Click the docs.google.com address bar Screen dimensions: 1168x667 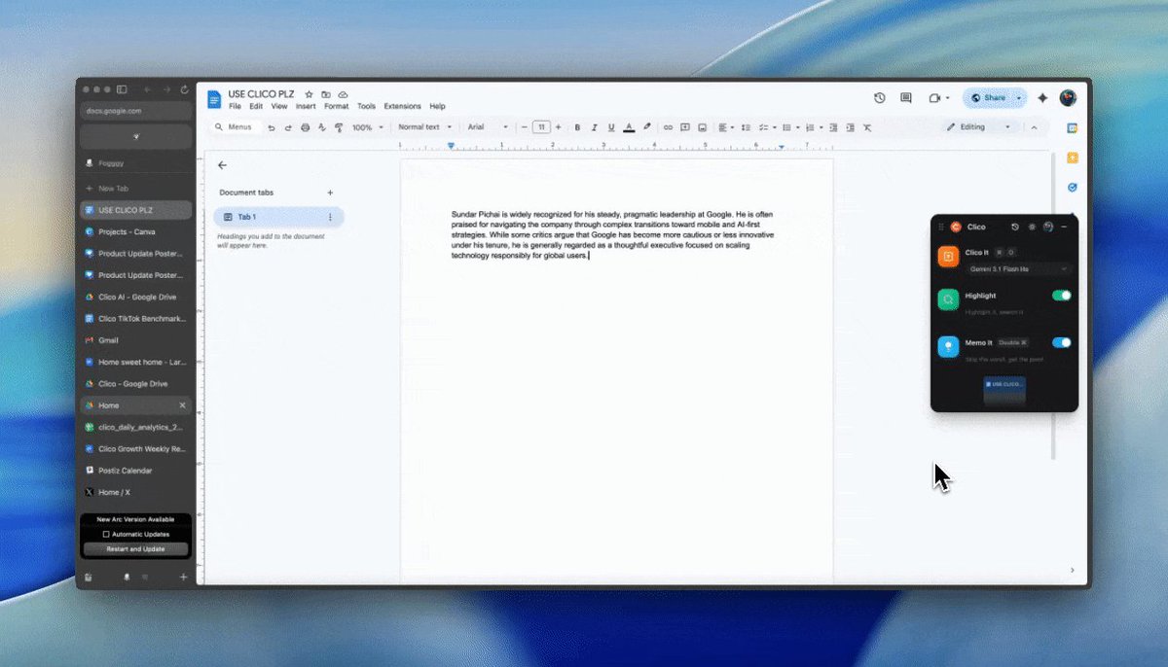pos(135,111)
